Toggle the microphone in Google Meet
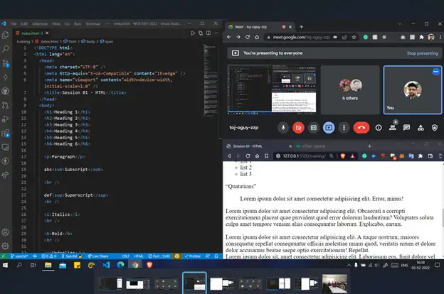Viewport: 444px width, 294px height. (x=283, y=128)
